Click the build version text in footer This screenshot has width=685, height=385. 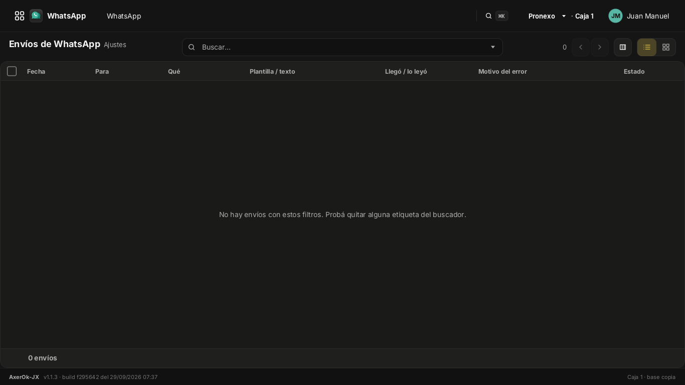(x=101, y=377)
